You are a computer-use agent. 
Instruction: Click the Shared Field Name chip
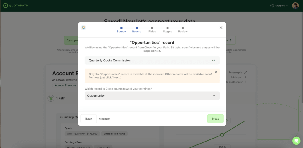pos(115,134)
